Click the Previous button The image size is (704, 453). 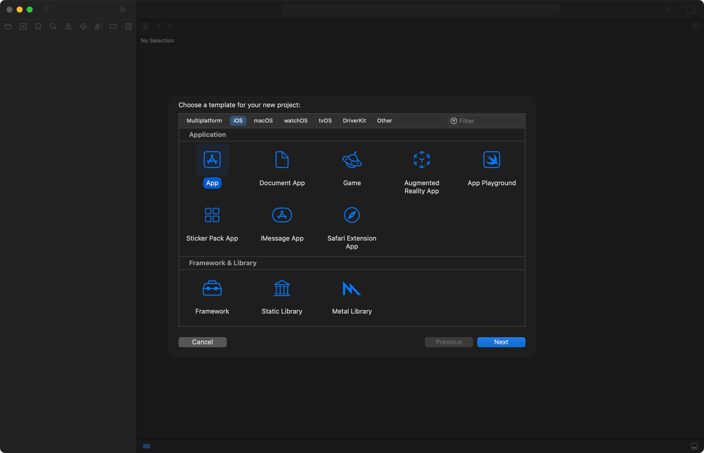pyautogui.click(x=449, y=342)
